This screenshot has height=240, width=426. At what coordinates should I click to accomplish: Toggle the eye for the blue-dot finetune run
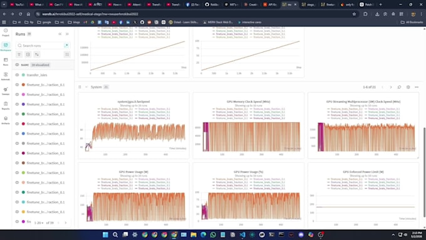point(17,133)
